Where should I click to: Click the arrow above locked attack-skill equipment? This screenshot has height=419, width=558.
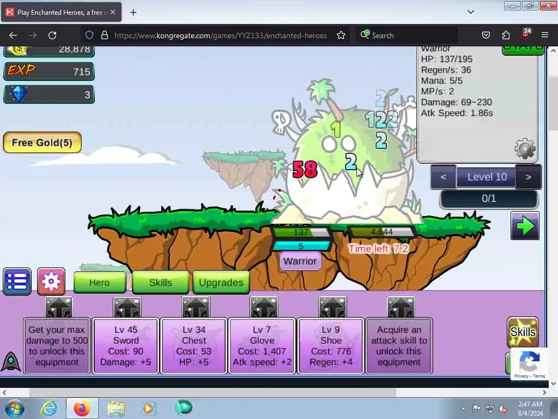point(401,307)
